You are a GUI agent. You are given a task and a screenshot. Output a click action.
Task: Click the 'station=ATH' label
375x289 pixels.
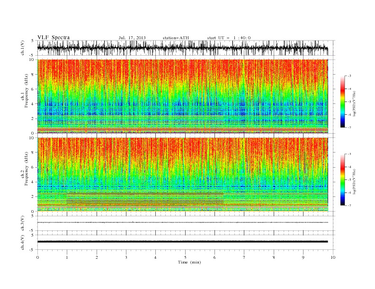click(x=176, y=38)
